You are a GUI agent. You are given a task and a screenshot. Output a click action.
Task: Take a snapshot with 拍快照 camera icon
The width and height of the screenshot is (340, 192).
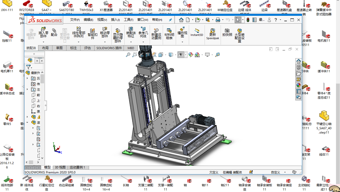click(227, 32)
